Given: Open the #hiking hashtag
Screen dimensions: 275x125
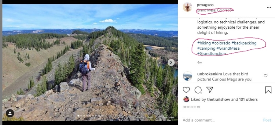Looking at the screenshot, I should pos(204,43).
